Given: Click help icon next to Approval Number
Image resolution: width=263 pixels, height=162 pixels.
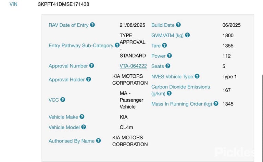Looking at the screenshot, I should pos(91,65).
